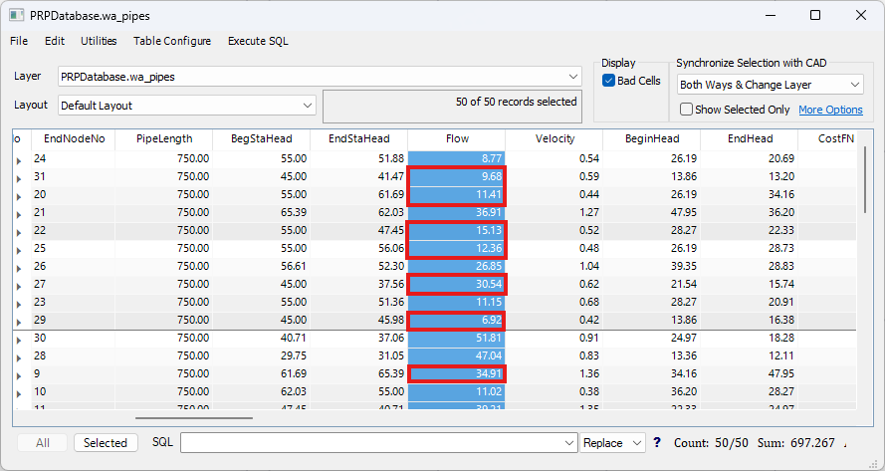Toggle the Bad Cells checkbox
The width and height of the screenshot is (885, 471).
coord(608,81)
